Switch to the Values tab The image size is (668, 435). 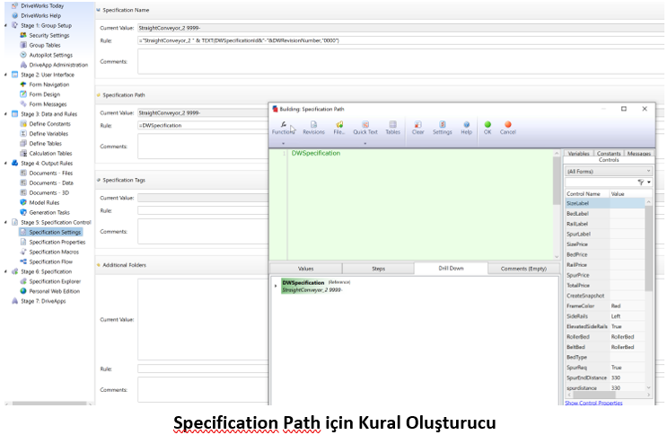(305, 269)
